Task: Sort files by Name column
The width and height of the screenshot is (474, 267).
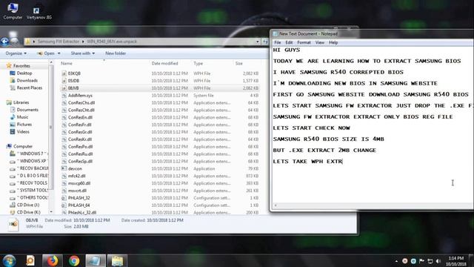Action: coord(66,64)
